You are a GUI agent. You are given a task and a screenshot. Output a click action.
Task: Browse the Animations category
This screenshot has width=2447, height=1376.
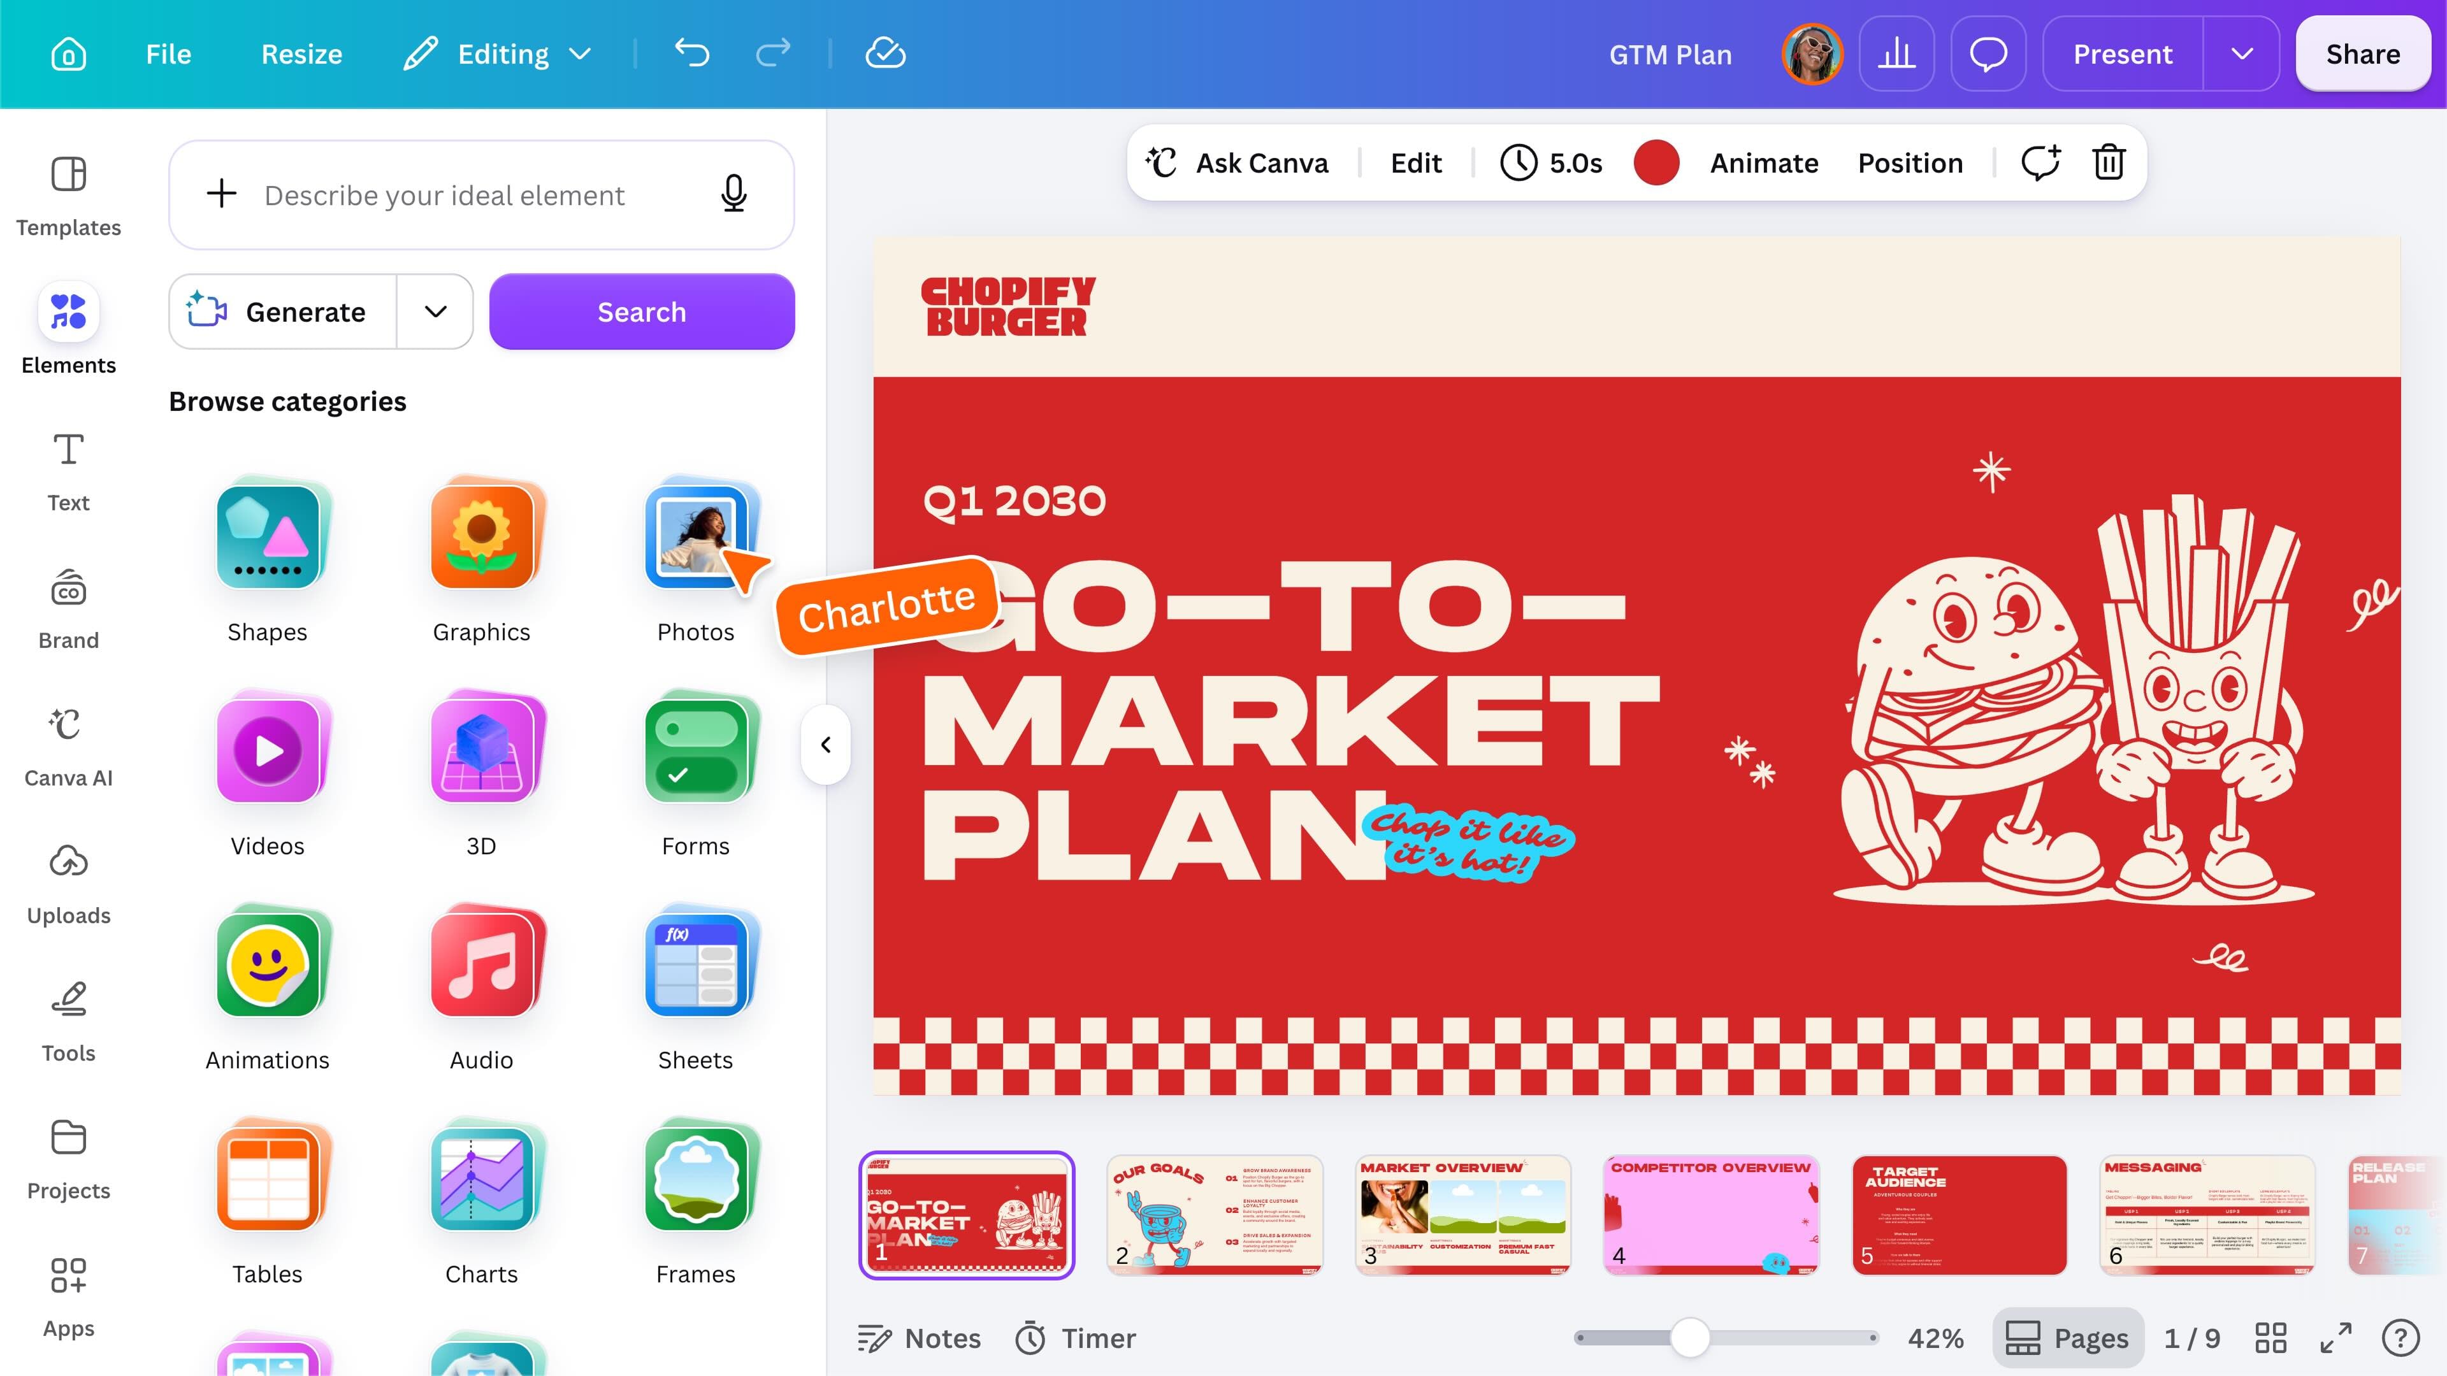coord(268,987)
